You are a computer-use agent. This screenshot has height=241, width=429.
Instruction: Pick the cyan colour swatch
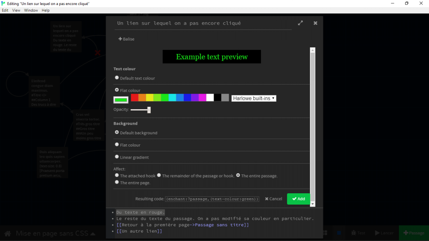pyautogui.click(x=172, y=97)
